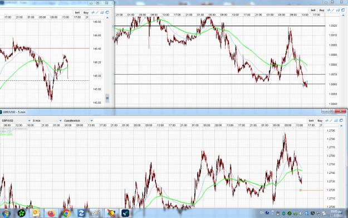Detach GBP/USD chart via window icon
Viewport: 348px width, 218px height.
click(x=341, y=120)
